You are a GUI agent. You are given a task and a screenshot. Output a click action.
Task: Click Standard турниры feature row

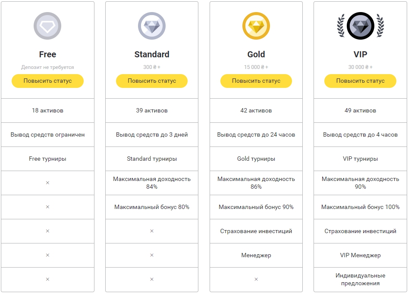152,159
